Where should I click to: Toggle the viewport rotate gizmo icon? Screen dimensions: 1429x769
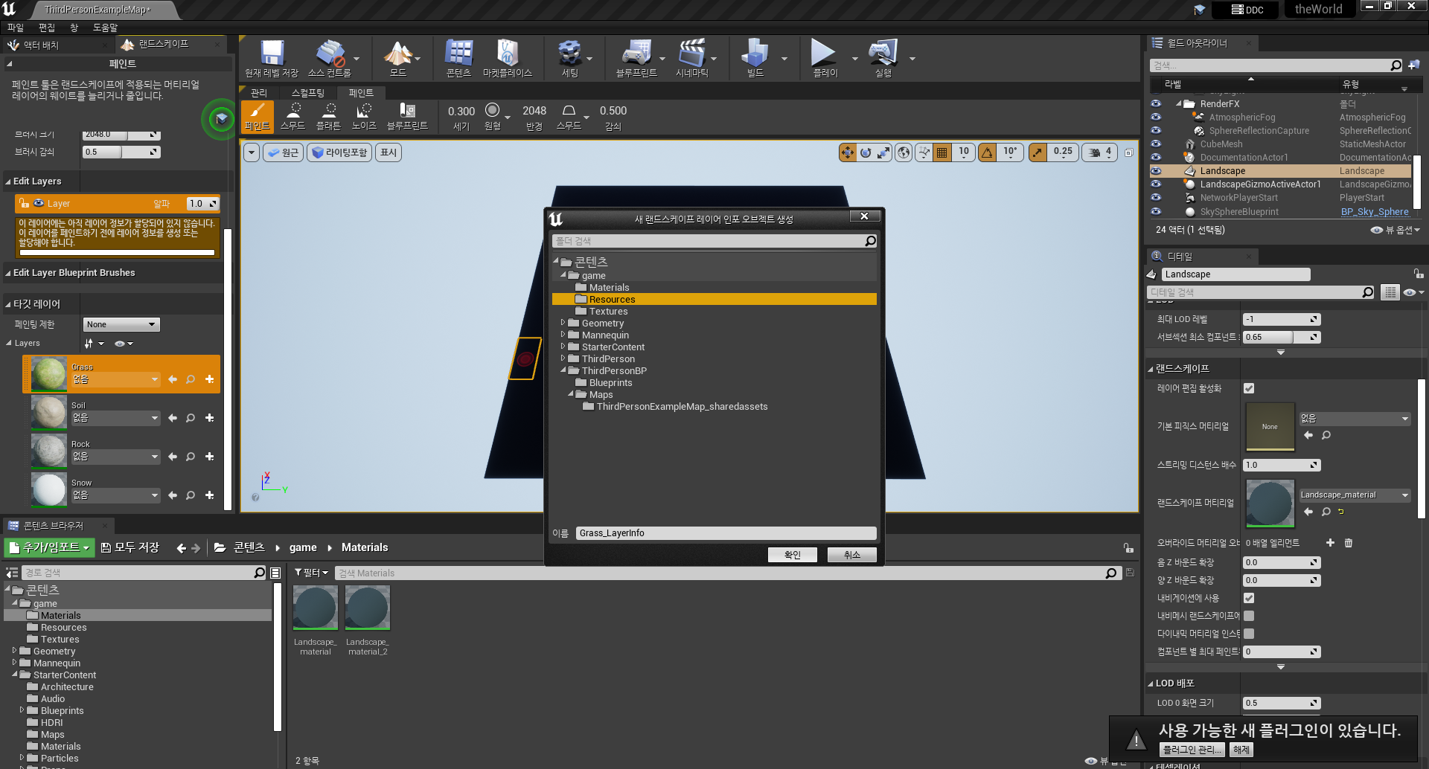click(866, 152)
